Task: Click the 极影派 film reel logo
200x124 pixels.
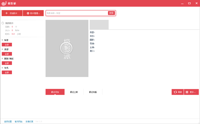Action: (4, 3)
